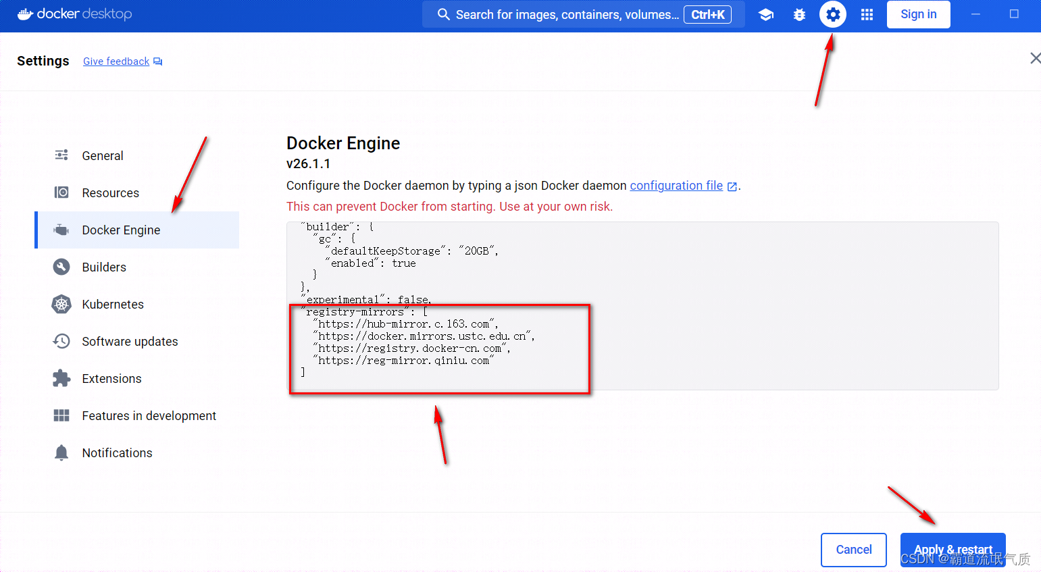Click the magnifier icon in the search bar

pyautogui.click(x=443, y=14)
